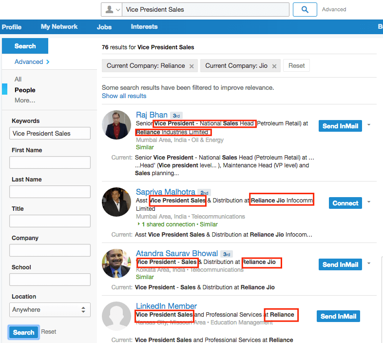Click the sidebar Search submit button
This screenshot has width=383, height=343.
(23, 332)
